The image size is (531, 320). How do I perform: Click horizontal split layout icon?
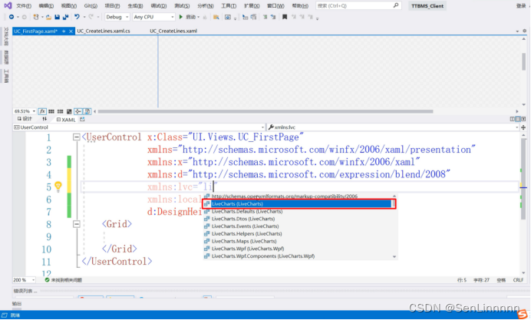coord(518,119)
